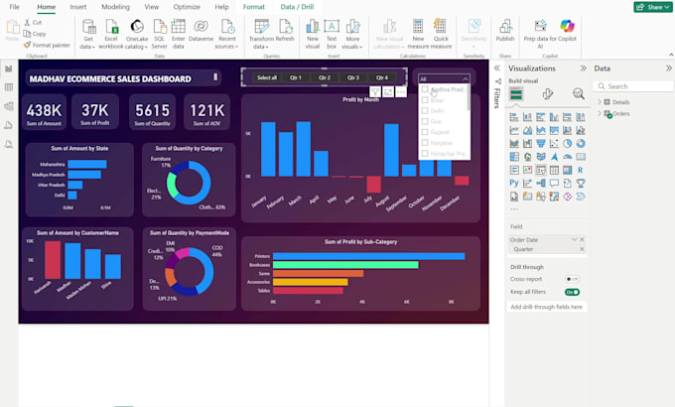The width and height of the screenshot is (675, 407).
Task: Toggle the Cross-report drill through switch
Action: point(572,279)
